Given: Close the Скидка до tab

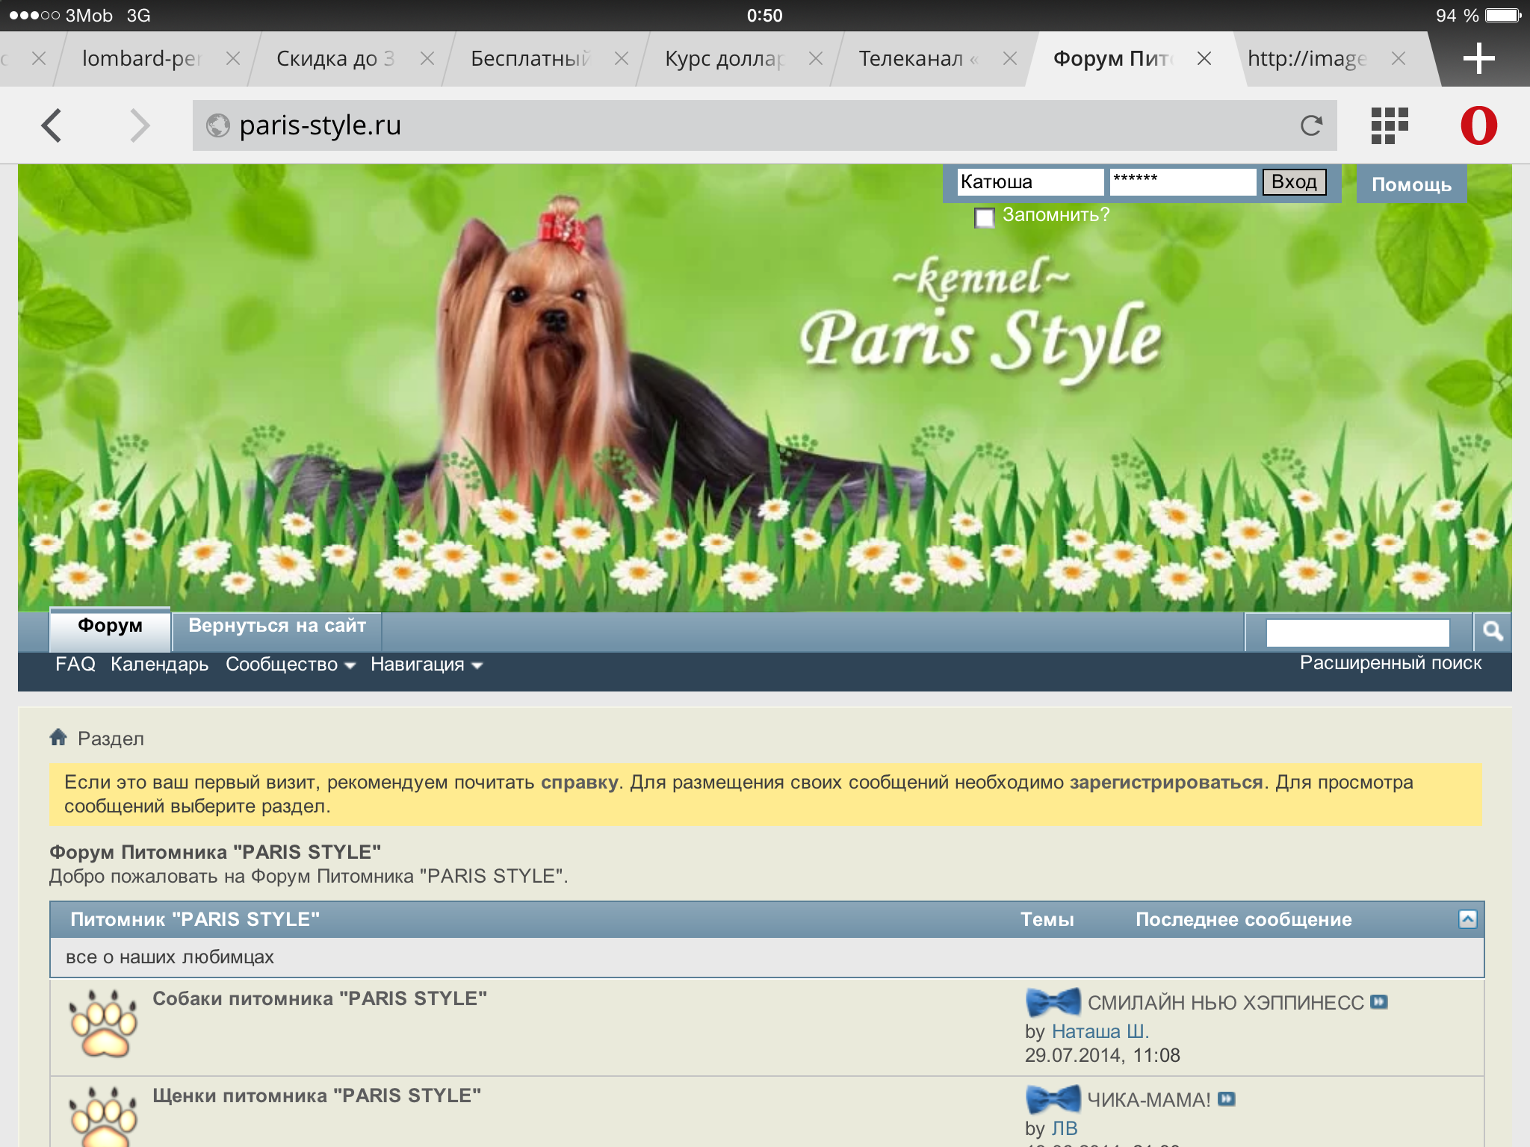Looking at the screenshot, I should click(427, 58).
